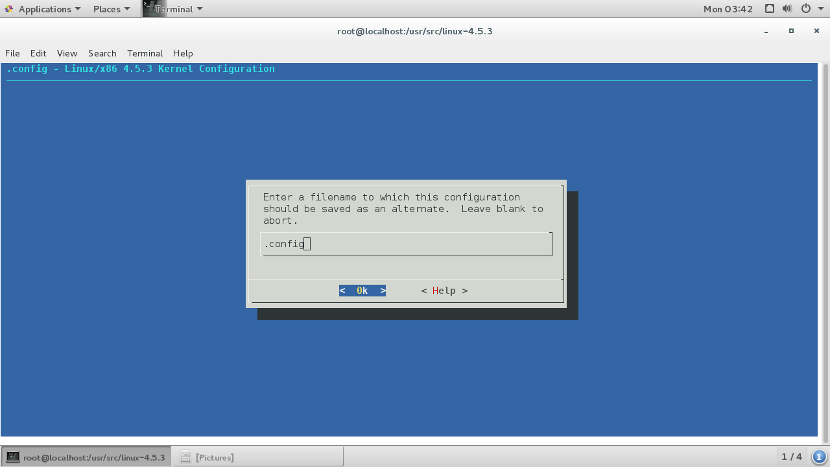Click the Terminal icon in top bar
This screenshot has height=467, width=830.
[x=154, y=8]
